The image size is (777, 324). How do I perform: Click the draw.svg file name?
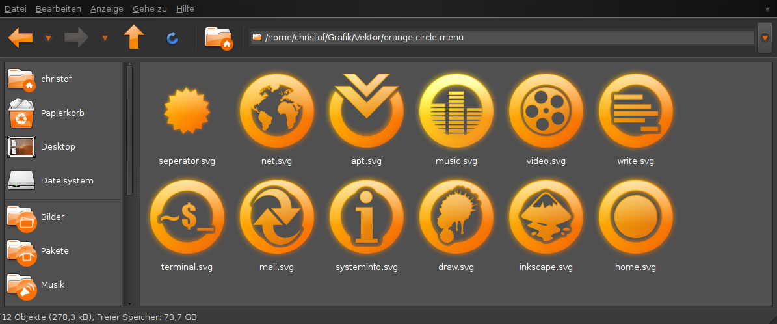(x=456, y=267)
